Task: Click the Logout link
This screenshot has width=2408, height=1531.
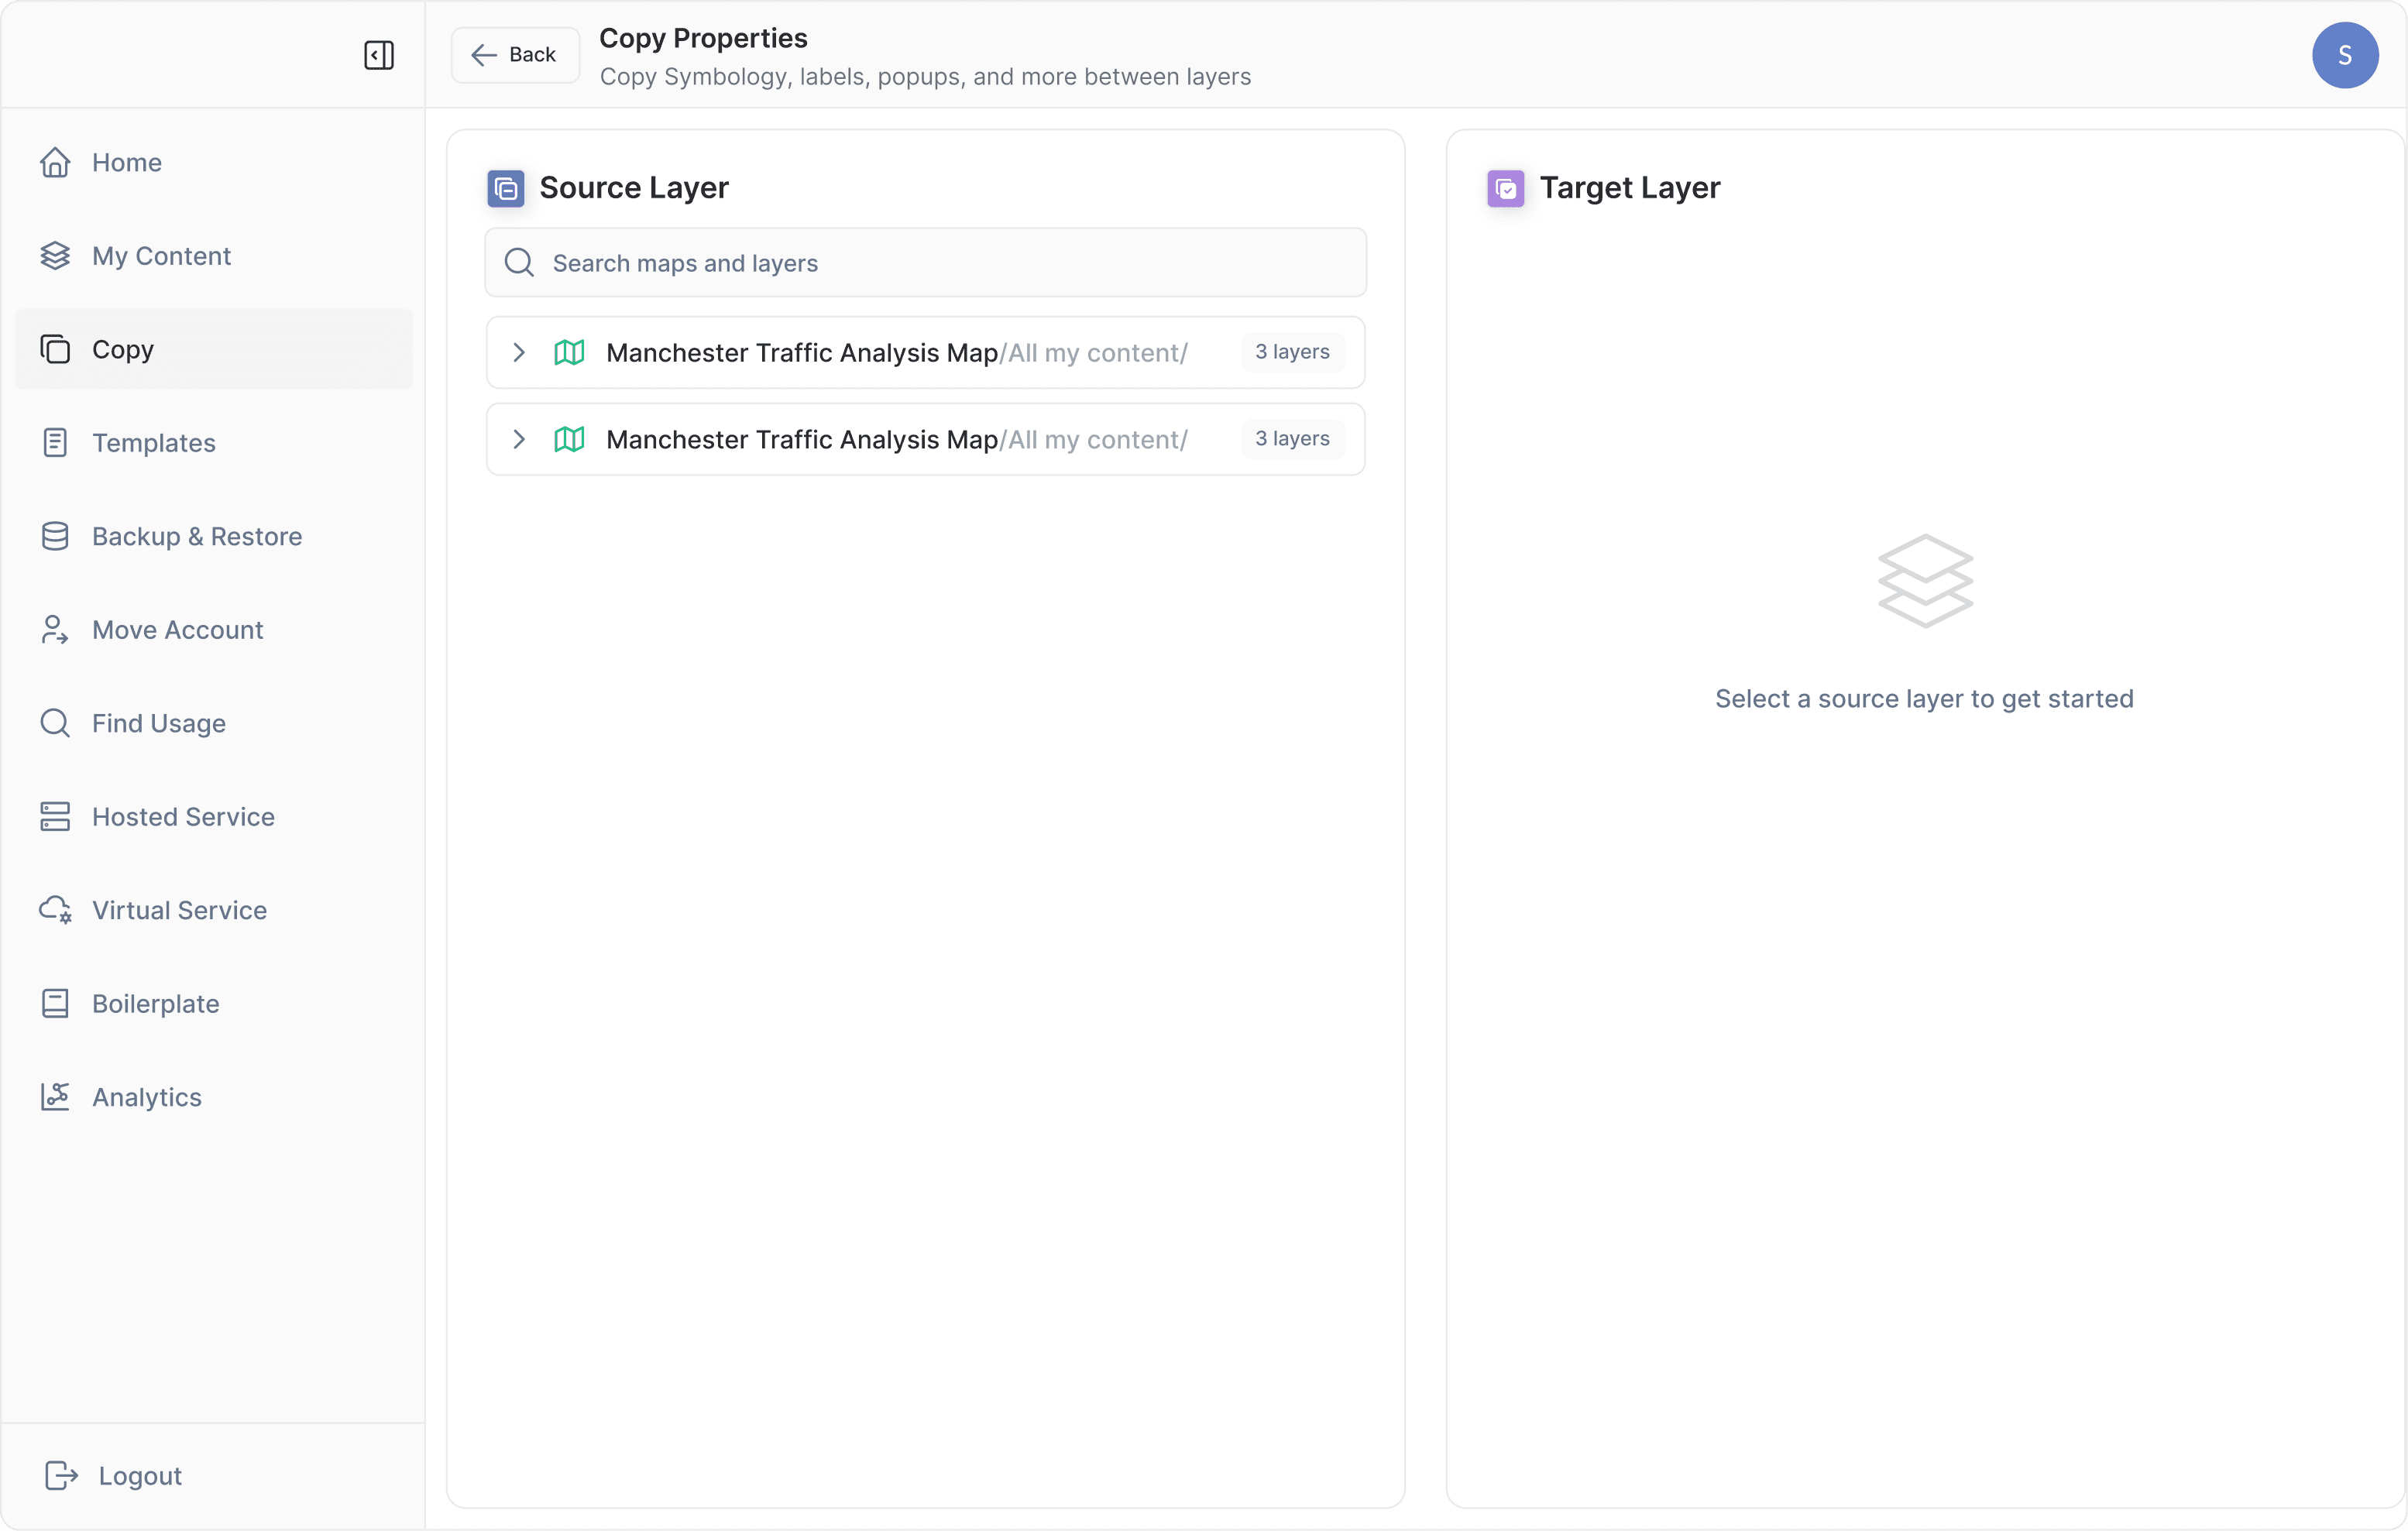Action: [x=139, y=1476]
